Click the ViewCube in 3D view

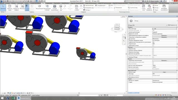pos(117,27)
